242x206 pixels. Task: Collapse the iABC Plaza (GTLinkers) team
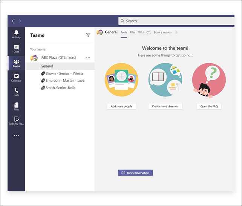[x=58, y=58]
